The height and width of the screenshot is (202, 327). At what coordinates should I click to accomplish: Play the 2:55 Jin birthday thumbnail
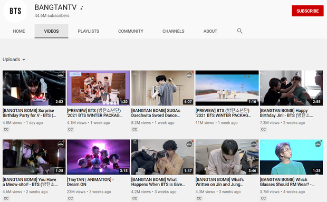pyautogui.click(x=291, y=88)
